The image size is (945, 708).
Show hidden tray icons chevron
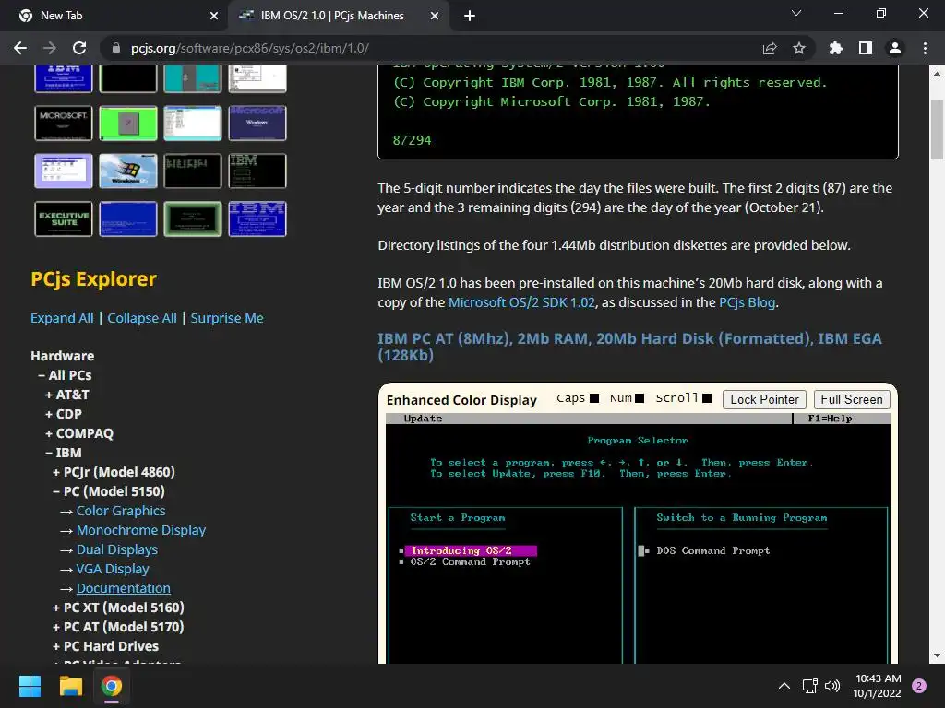click(784, 686)
